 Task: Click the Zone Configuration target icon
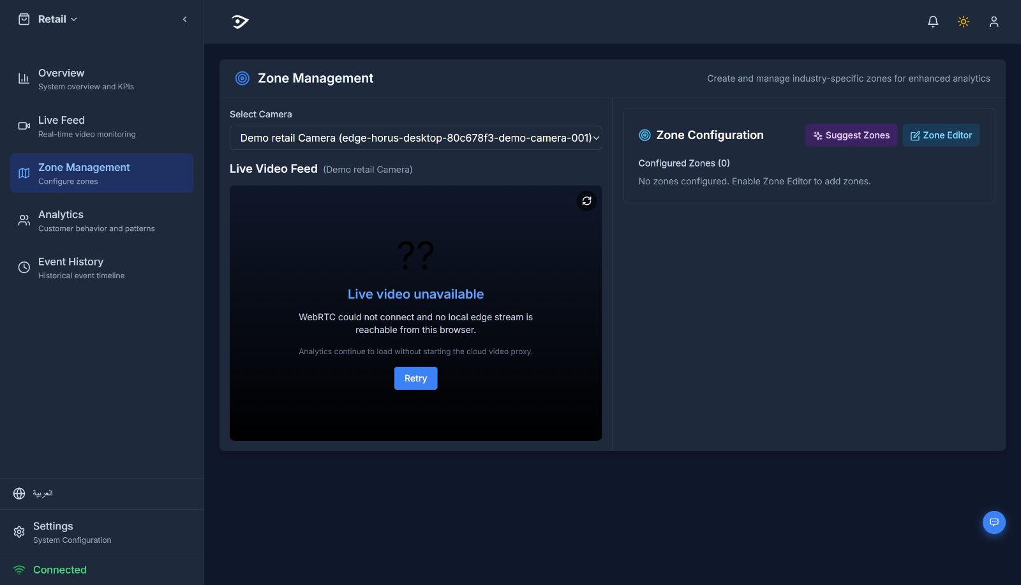pos(645,135)
